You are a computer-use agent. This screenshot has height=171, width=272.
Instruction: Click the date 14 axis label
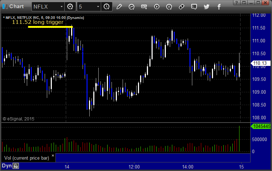pos(67,167)
